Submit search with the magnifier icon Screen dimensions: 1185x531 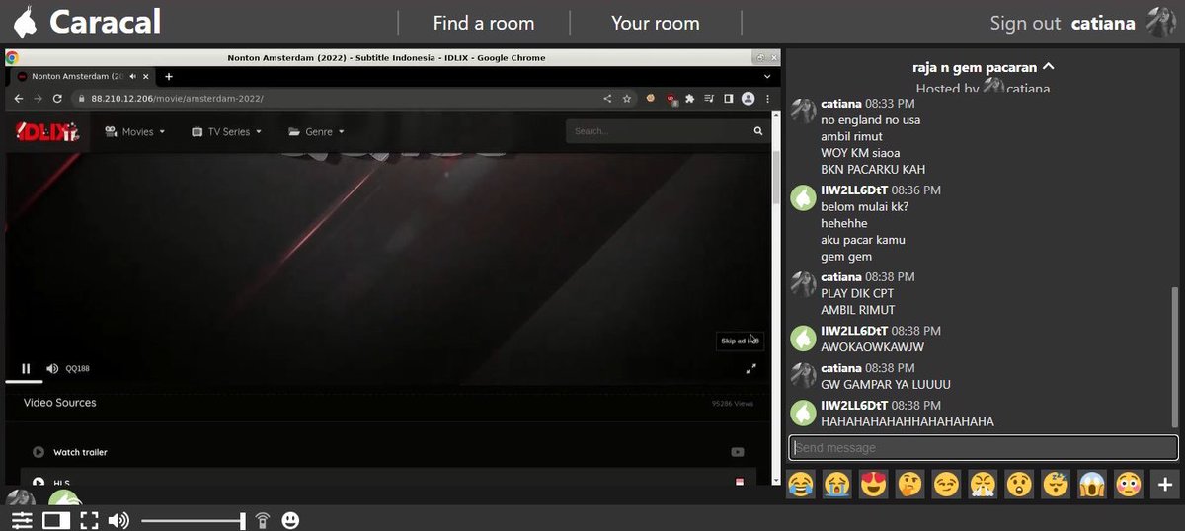click(x=758, y=130)
